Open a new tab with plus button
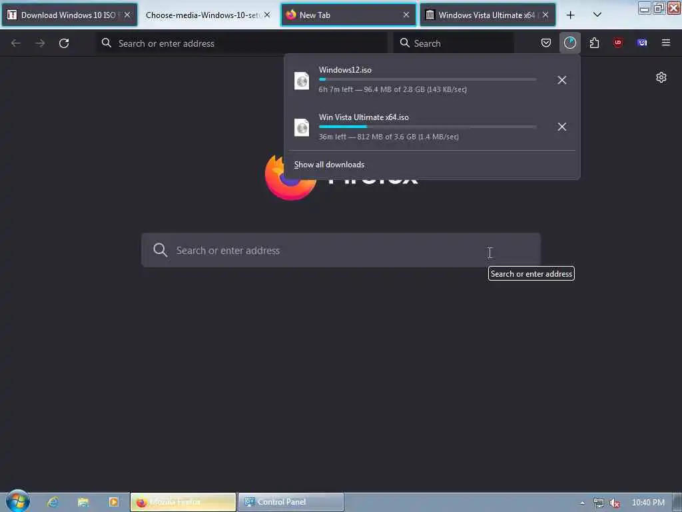 coord(571,15)
